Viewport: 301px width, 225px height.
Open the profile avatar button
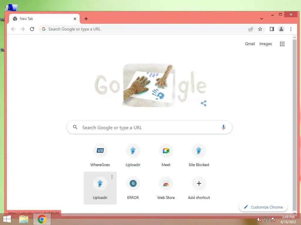pyautogui.click(x=281, y=29)
